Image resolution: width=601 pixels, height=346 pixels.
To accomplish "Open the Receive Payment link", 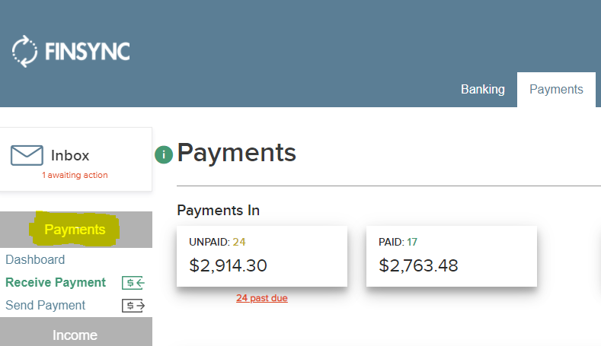I will tap(56, 282).
